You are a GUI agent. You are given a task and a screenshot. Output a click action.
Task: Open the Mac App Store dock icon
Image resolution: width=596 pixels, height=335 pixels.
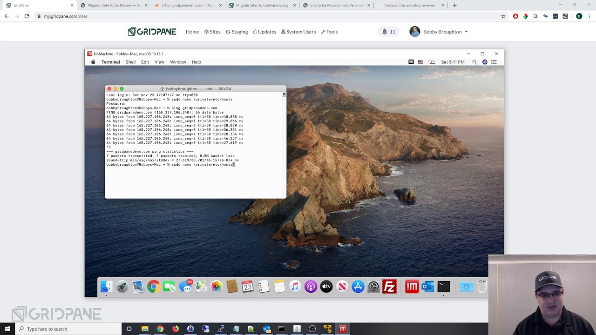358,287
